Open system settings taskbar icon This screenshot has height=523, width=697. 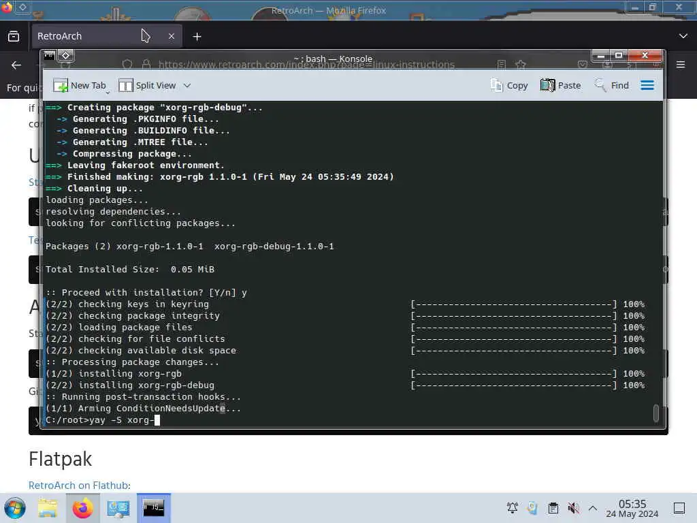[x=118, y=508]
